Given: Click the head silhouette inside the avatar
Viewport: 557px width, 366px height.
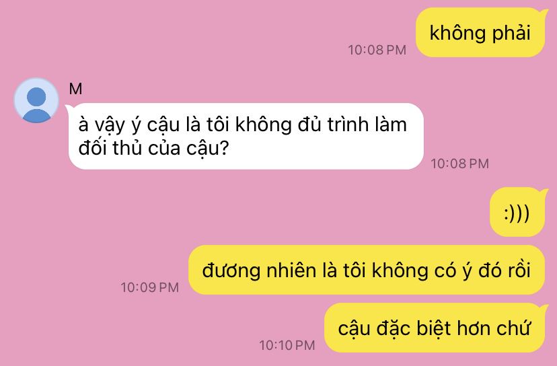Looking at the screenshot, I should [36, 96].
